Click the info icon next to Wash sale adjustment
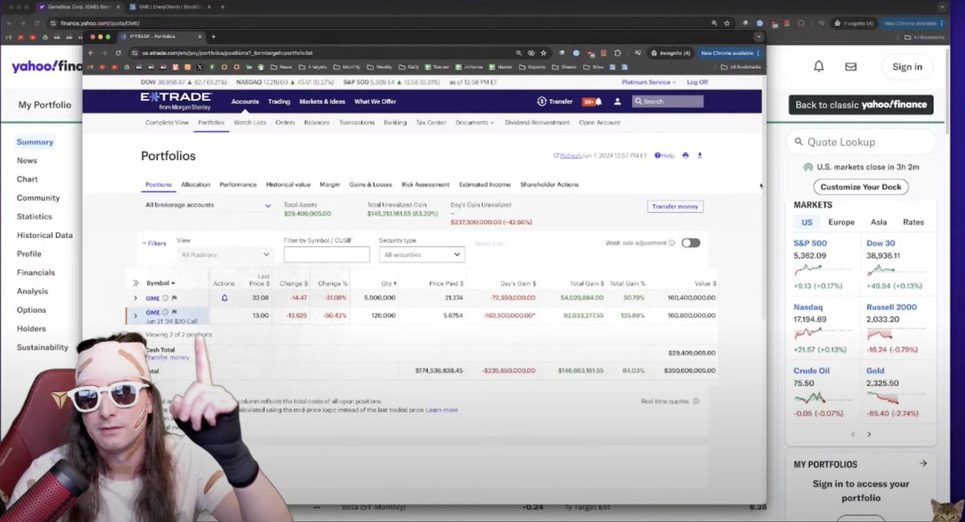Image resolution: width=965 pixels, height=522 pixels. (671, 242)
